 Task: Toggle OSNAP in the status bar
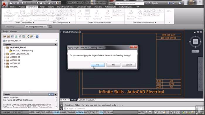[63, 112]
